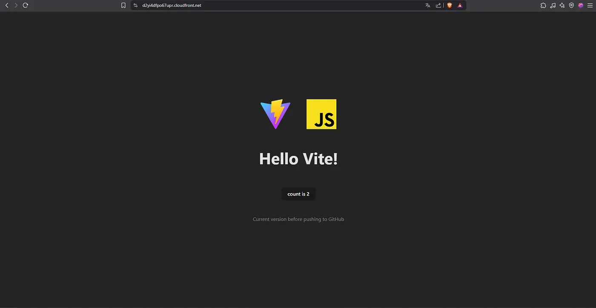Open the browser Extensions panel
The width and height of the screenshot is (596, 308).
pos(543,5)
